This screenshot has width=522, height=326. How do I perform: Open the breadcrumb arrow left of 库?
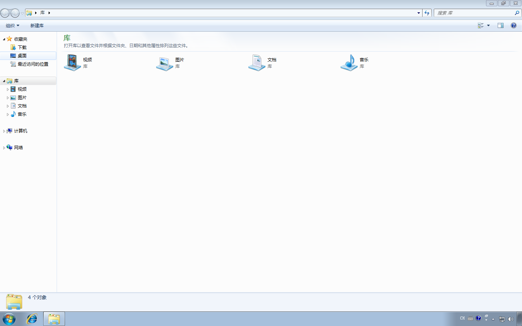coord(36,13)
